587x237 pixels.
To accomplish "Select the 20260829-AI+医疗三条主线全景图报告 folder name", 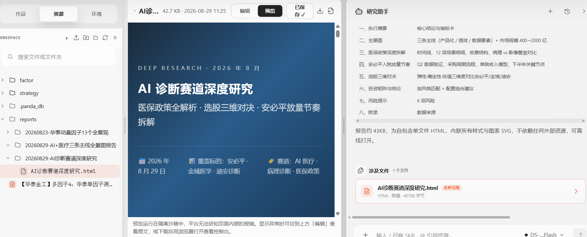I will [71, 145].
